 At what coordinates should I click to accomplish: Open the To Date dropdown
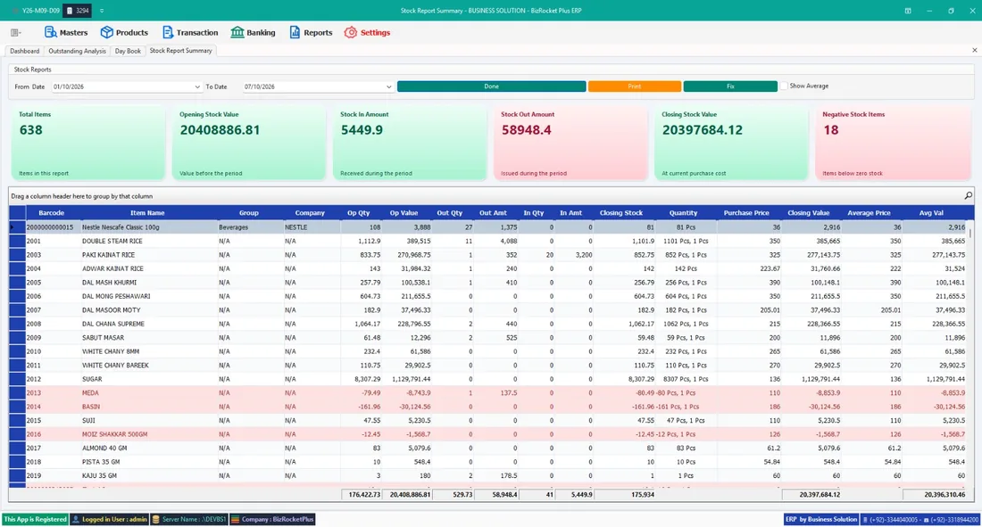click(x=388, y=87)
